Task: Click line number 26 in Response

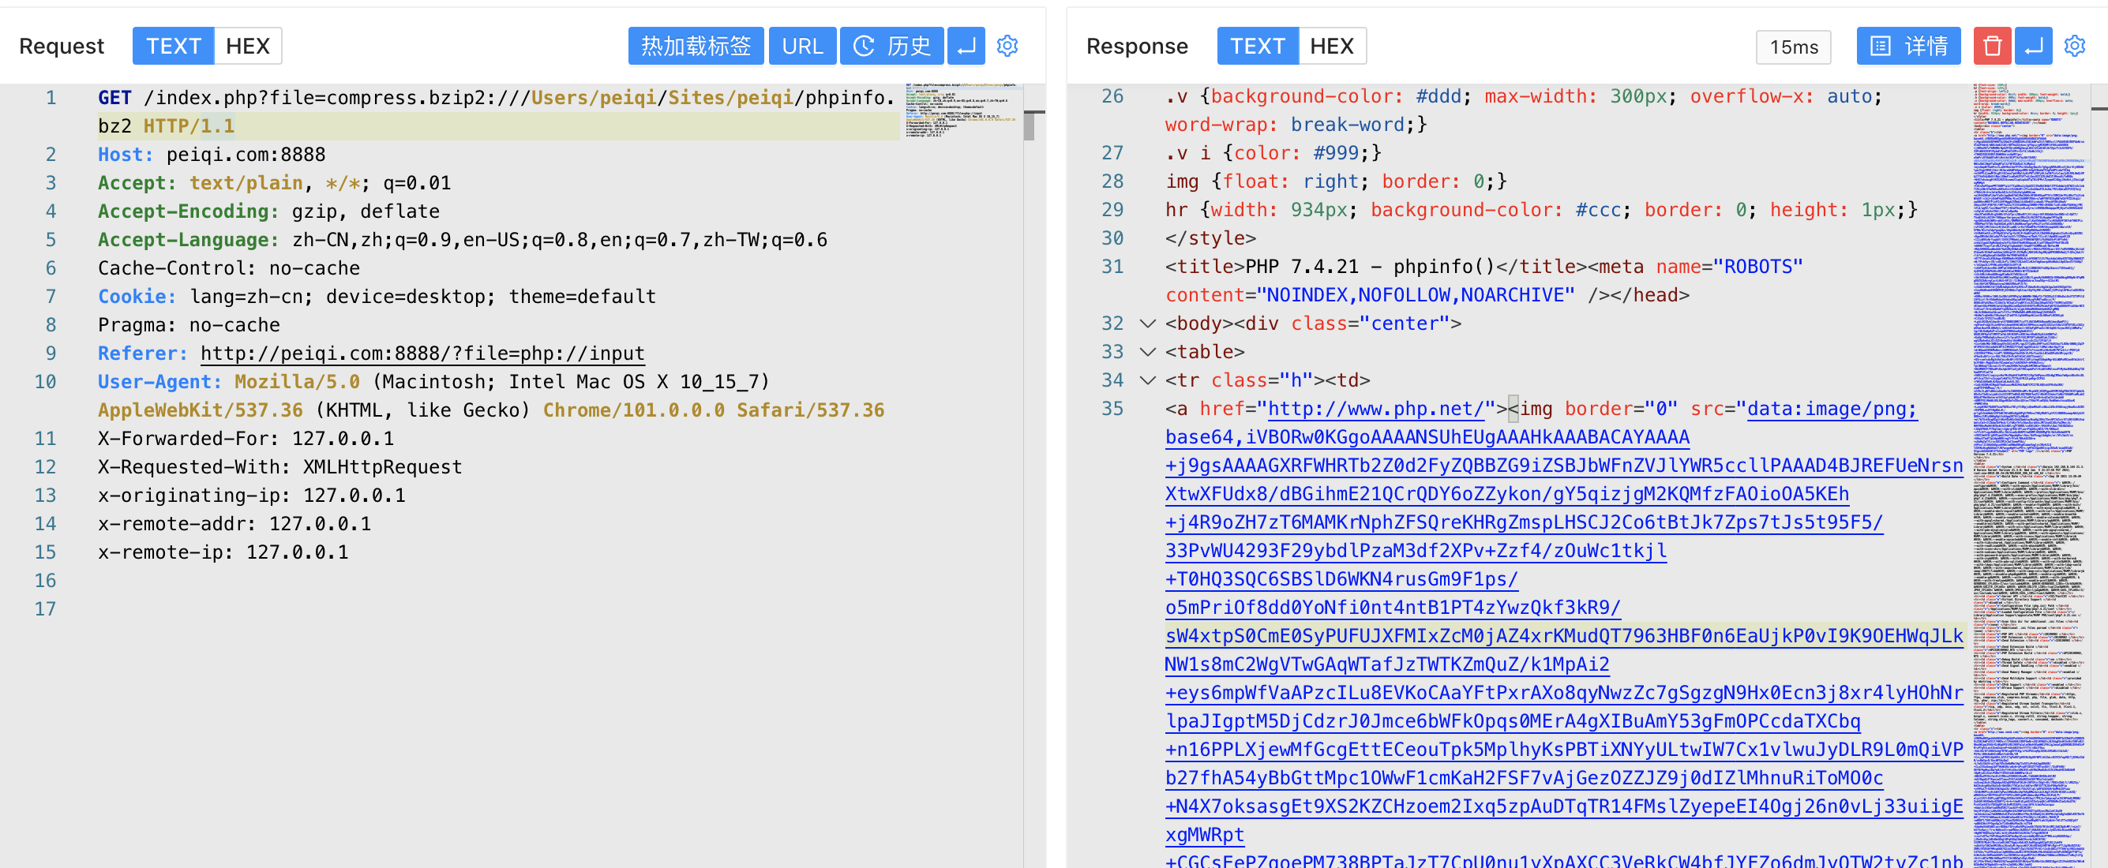Action: [1112, 96]
